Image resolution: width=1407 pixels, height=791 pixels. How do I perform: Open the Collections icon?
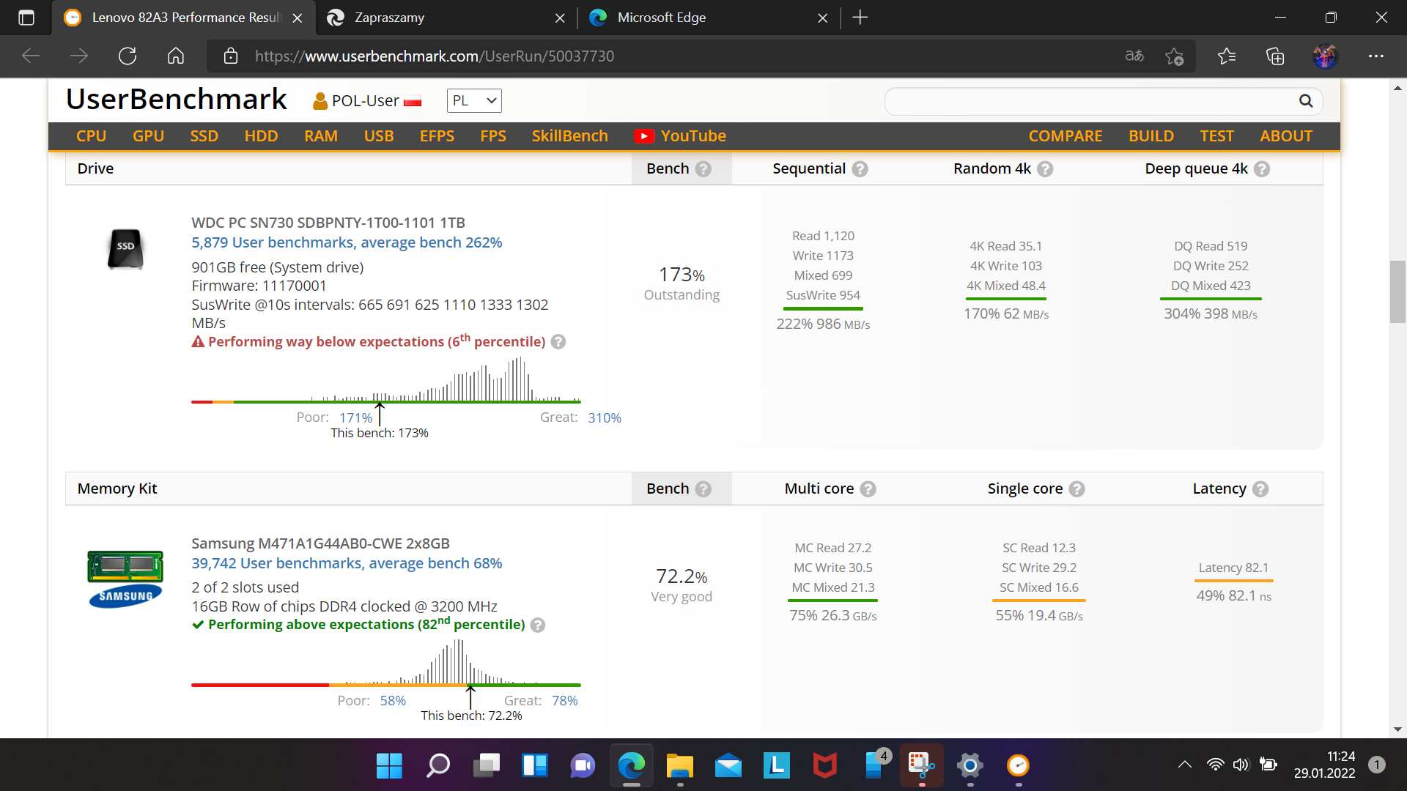(x=1275, y=56)
